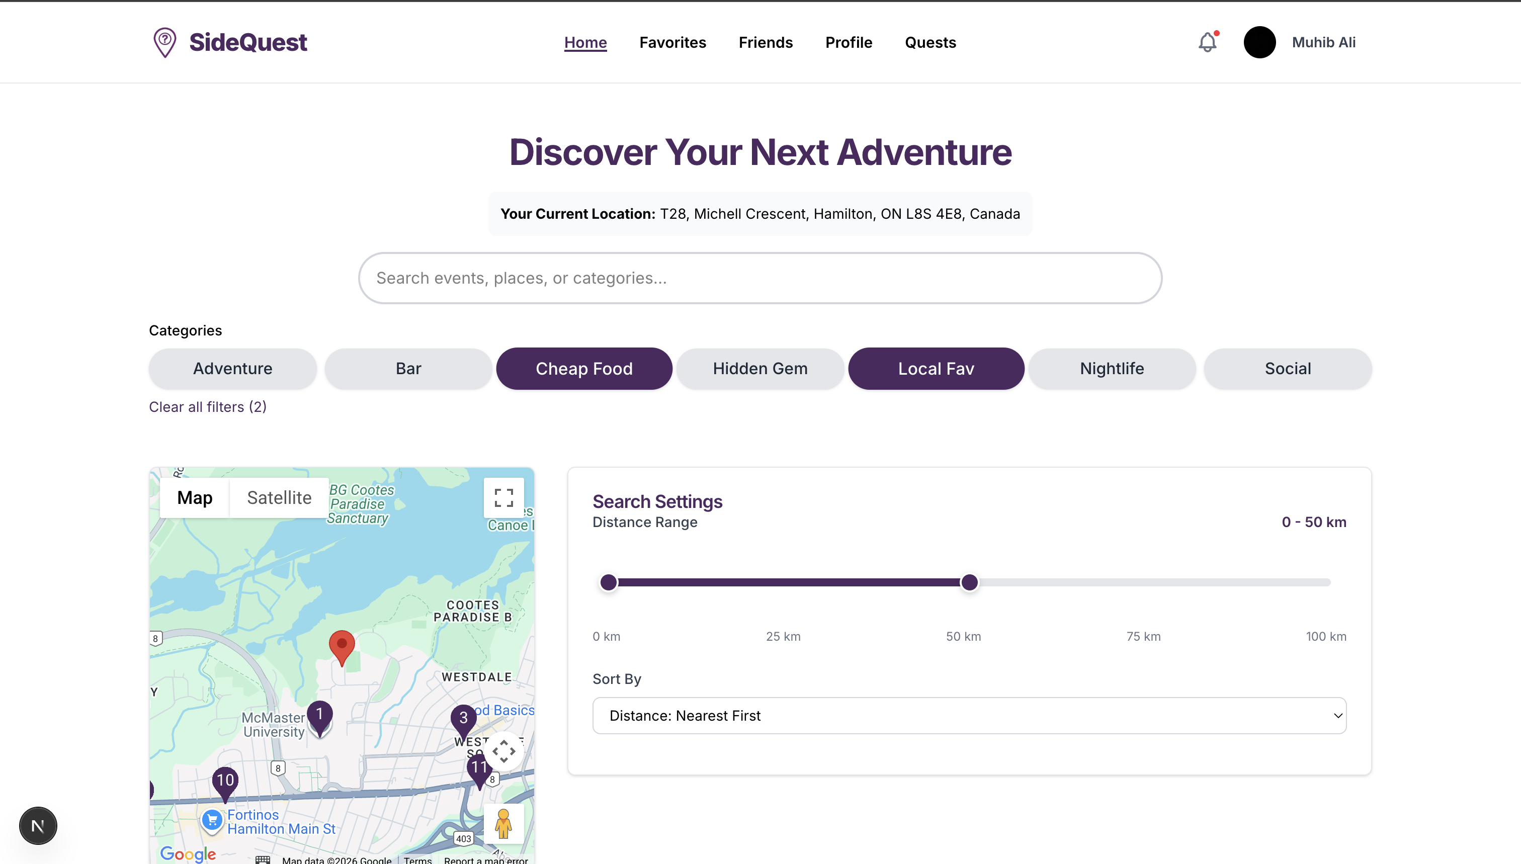This screenshot has width=1521, height=864.
Task: Switch map to Satellite view
Action: [x=279, y=497]
